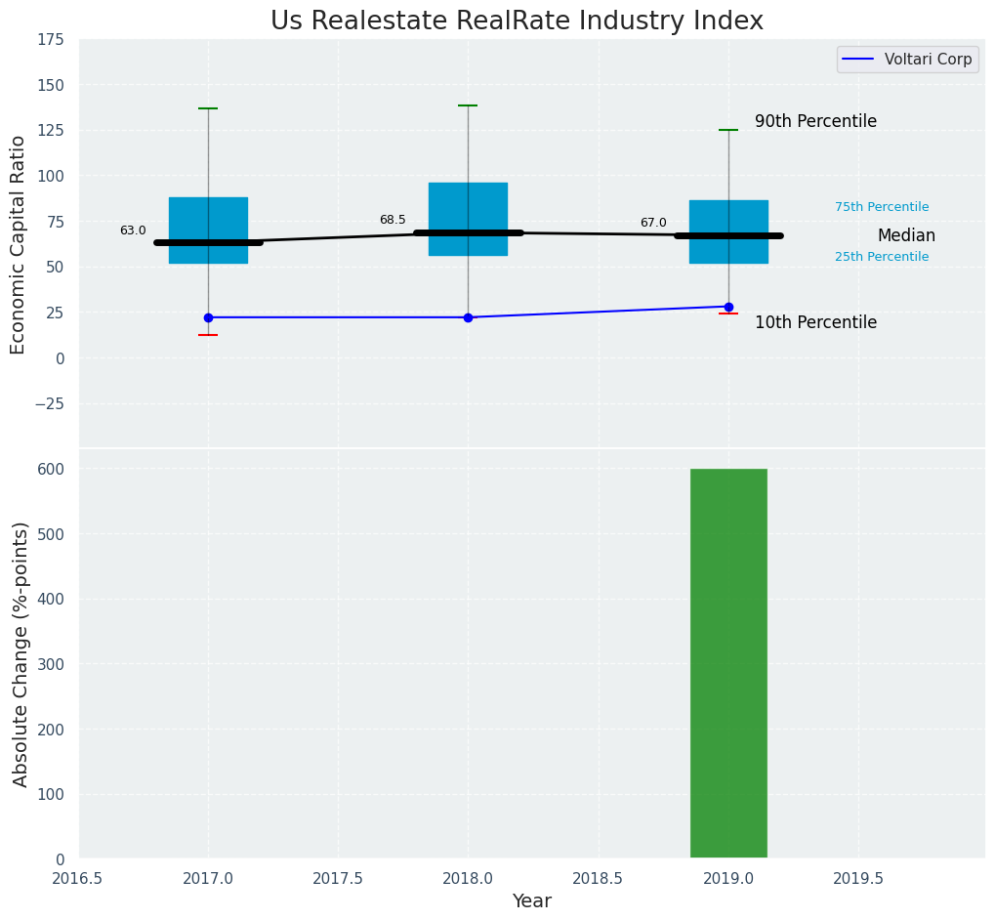Select the 2018 blue interquartile box
Viewport: 995px width, 920px height.
click(468, 207)
